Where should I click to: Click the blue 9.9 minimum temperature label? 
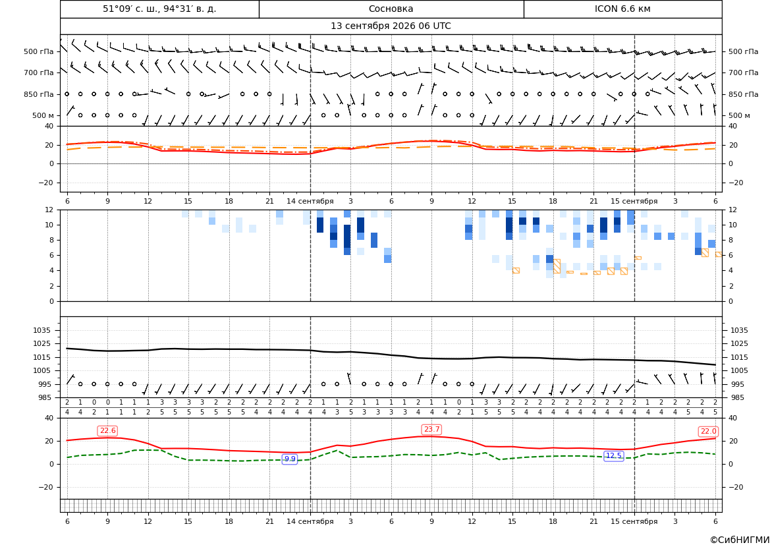[290, 459]
